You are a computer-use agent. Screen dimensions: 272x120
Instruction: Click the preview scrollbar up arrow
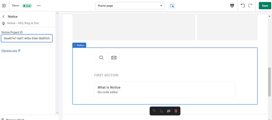269,16
